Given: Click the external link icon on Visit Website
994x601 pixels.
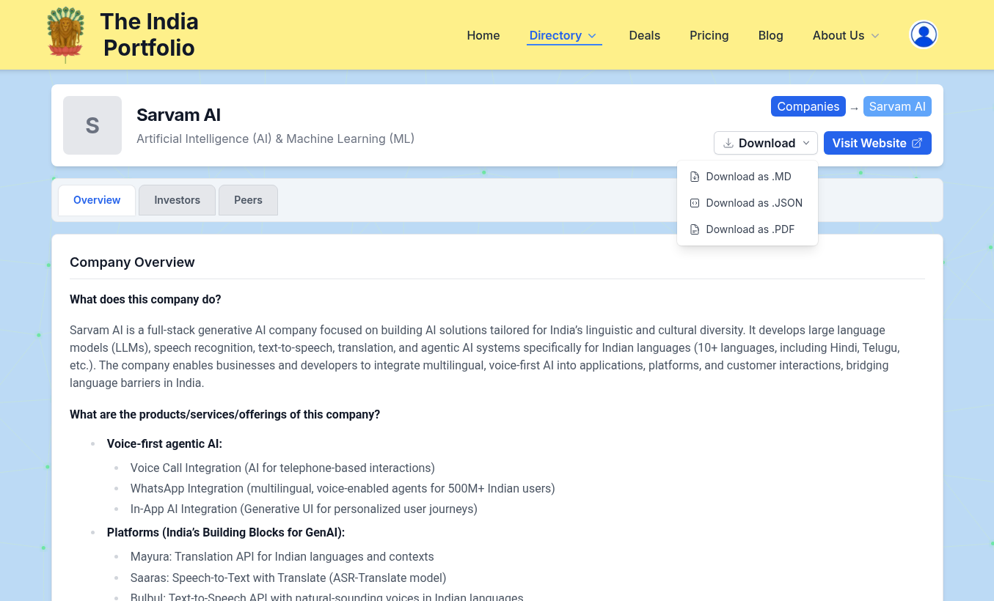Looking at the screenshot, I should click(916, 143).
